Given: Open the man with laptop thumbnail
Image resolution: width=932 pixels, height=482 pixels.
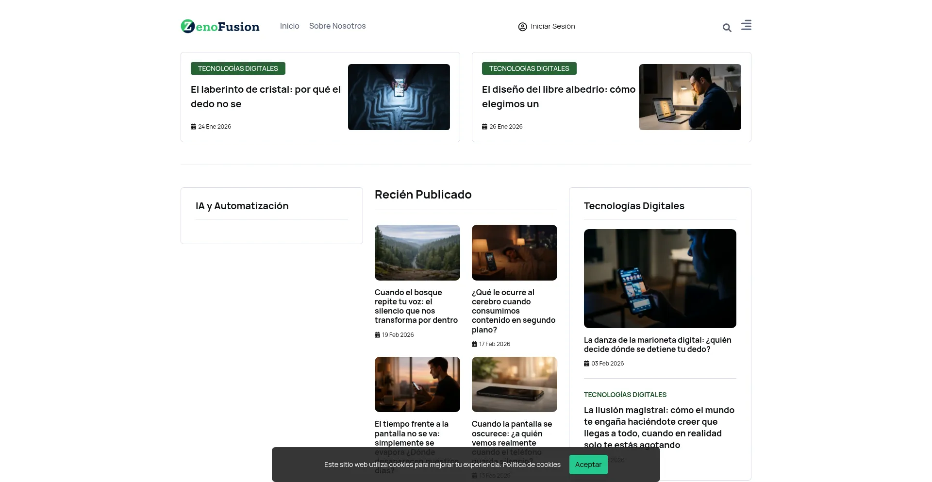Looking at the screenshot, I should point(690,97).
